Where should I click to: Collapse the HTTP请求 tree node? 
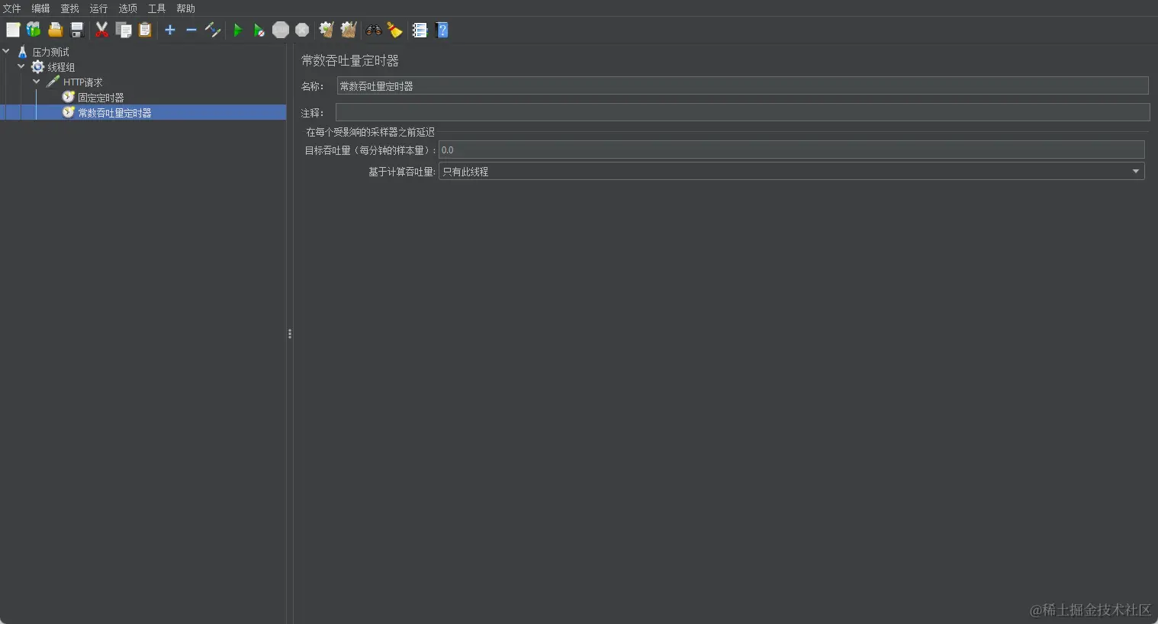tap(37, 82)
